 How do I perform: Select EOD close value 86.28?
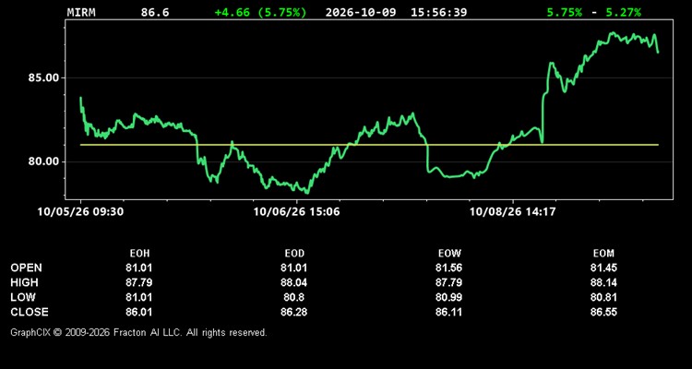[x=294, y=312]
